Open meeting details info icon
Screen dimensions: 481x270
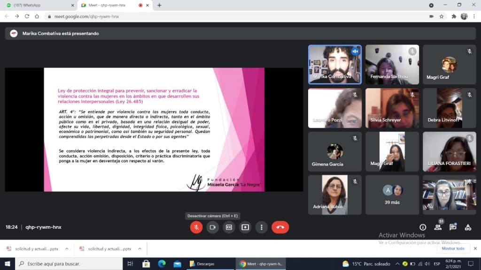(423, 227)
